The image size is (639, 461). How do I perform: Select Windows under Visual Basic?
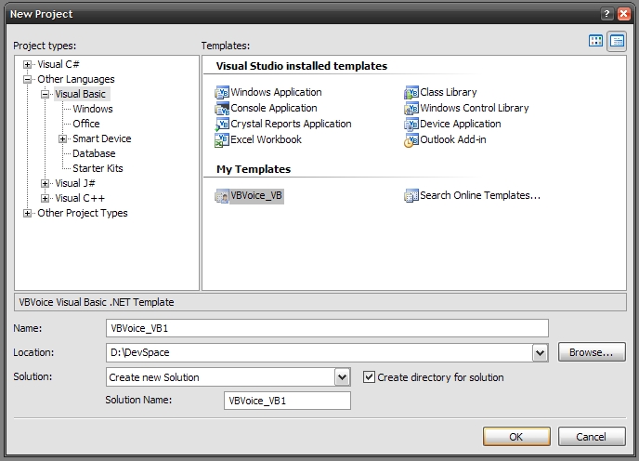pyautogui.click(x=93, y=109)
